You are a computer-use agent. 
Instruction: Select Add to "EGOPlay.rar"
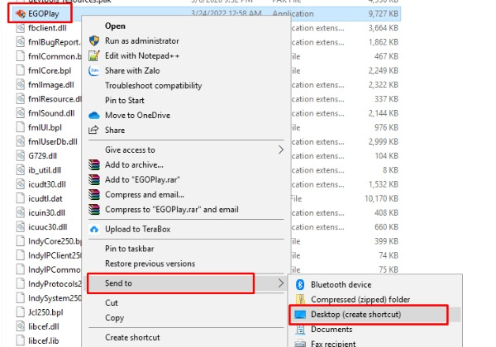click(142, 179)
